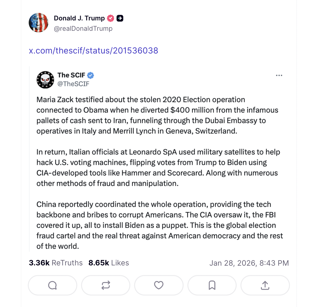Click the reply speech bubble icon

(x=53, y=285)
